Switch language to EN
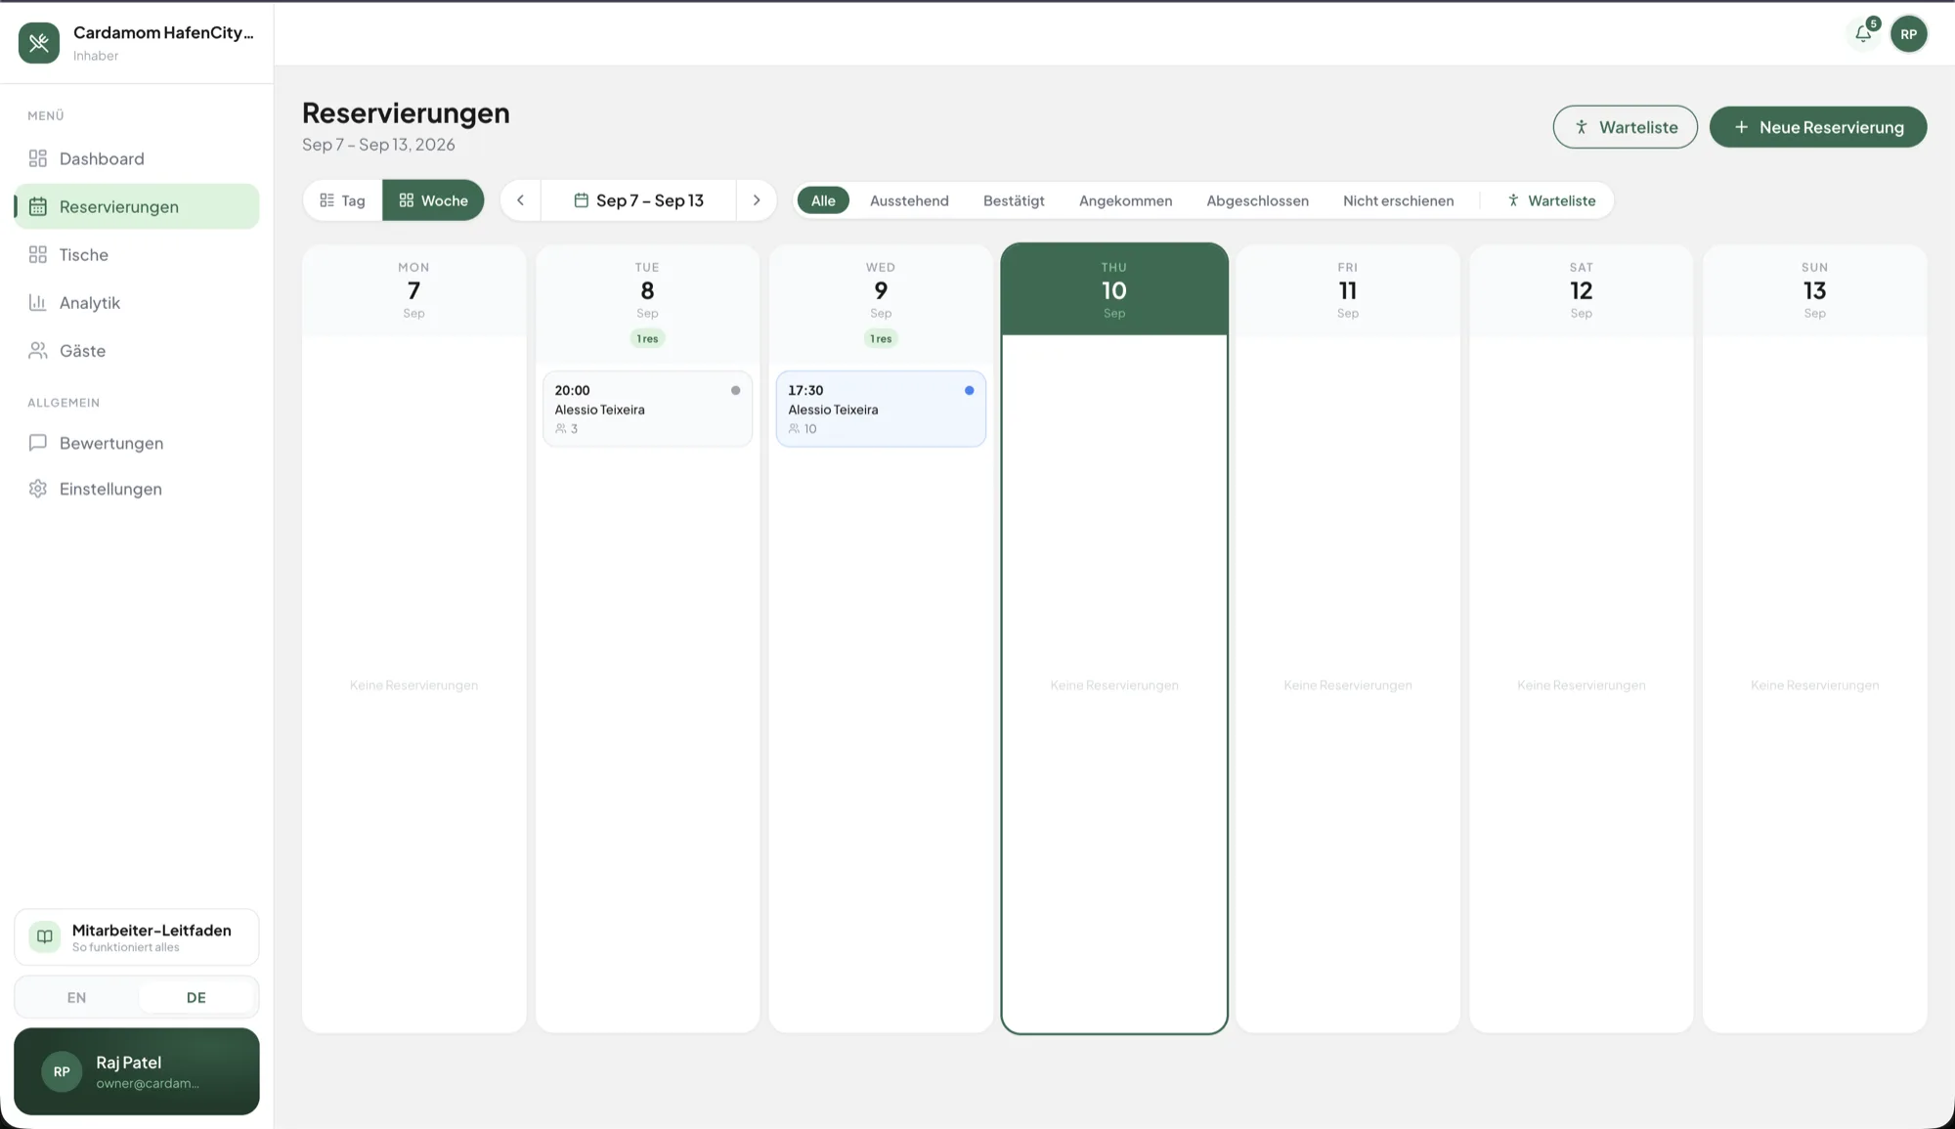1955x1129 pixels. click(76, 997)
